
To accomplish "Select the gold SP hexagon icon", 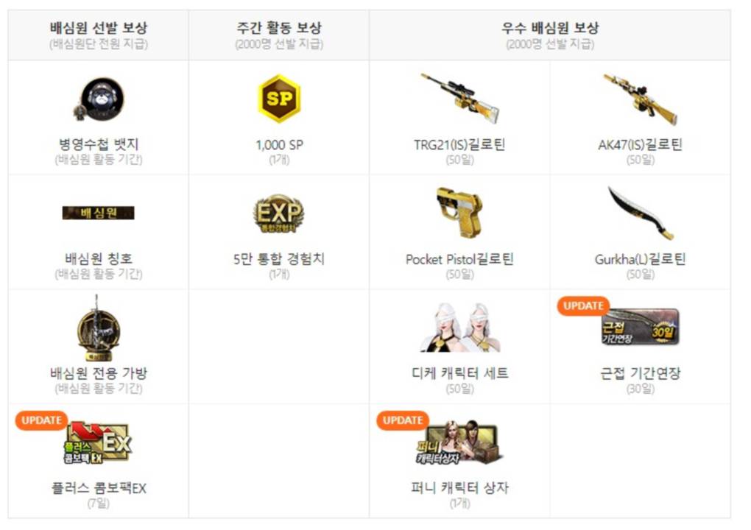I will (x=279, y=98).
